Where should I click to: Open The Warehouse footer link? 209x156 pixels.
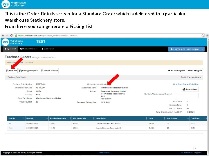[186, 153]
